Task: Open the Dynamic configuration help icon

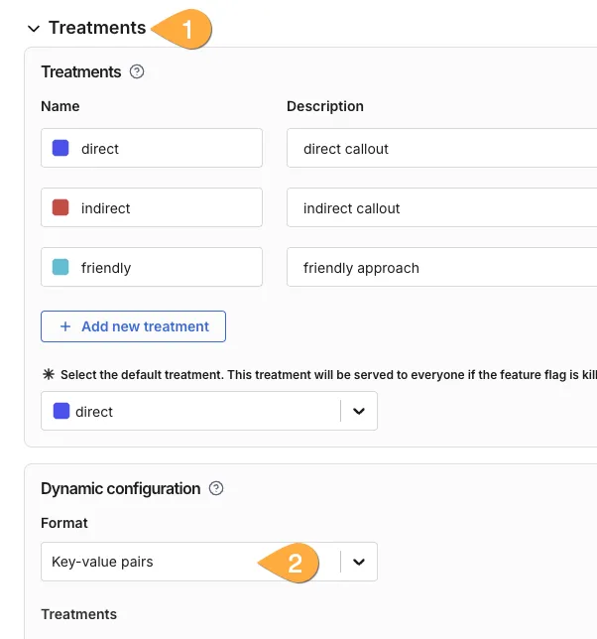Action: click(x=216, y=488)
